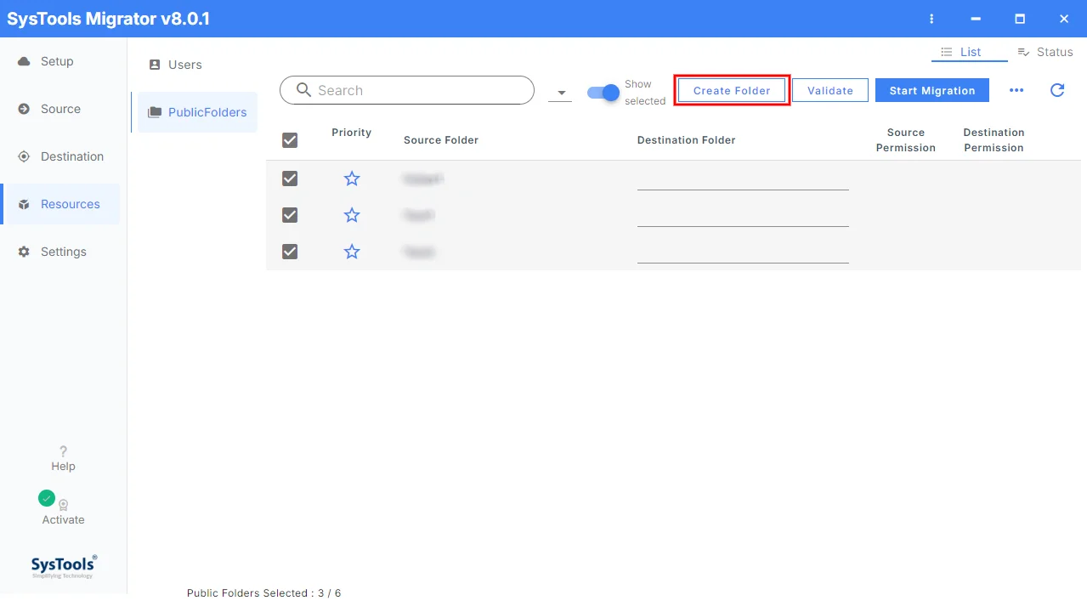Click the Validate button
Image resolution: width=1087 pixels, height=612 pixels.
click(830, 90)
